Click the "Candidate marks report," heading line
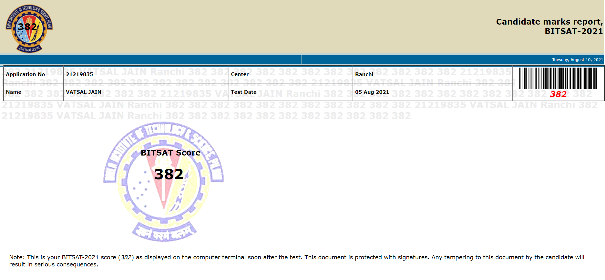Image resolution: width=605 pixels, height=280 pixels. click(549, 22)
